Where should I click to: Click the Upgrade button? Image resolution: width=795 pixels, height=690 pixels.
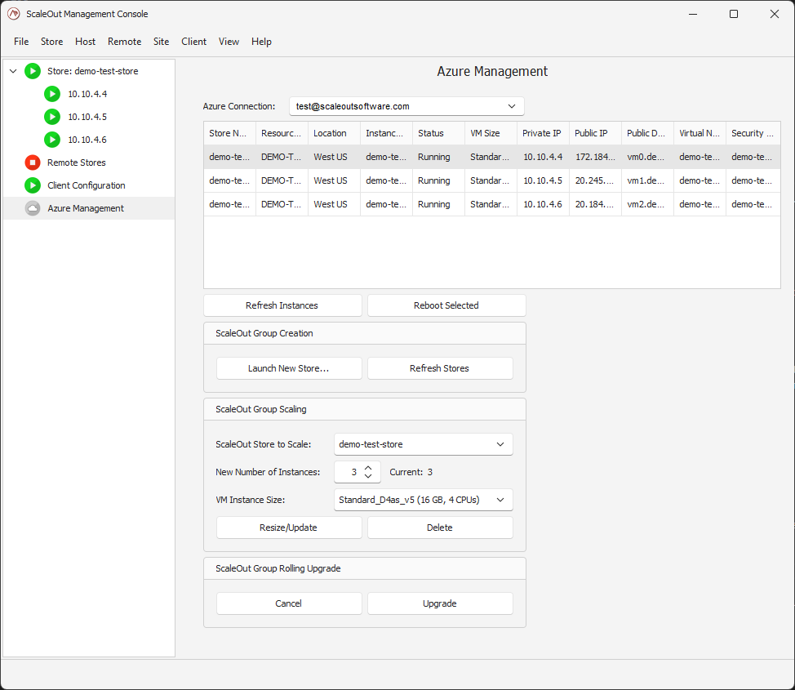click(x=440, y=603)
